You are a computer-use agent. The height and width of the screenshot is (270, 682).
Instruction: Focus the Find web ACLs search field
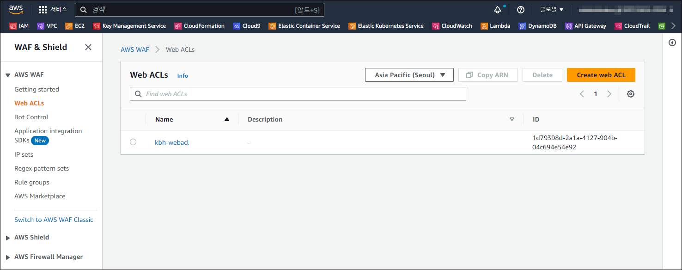pyautogui.click(x=298, y=94)
